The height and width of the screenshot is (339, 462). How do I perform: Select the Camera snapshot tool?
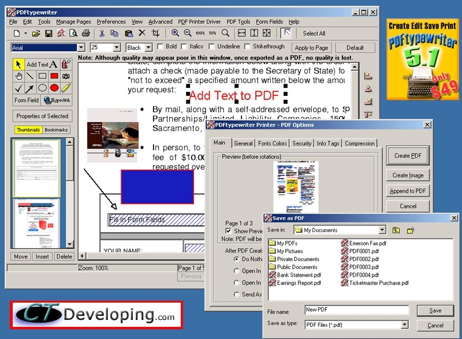pos(66,76)
